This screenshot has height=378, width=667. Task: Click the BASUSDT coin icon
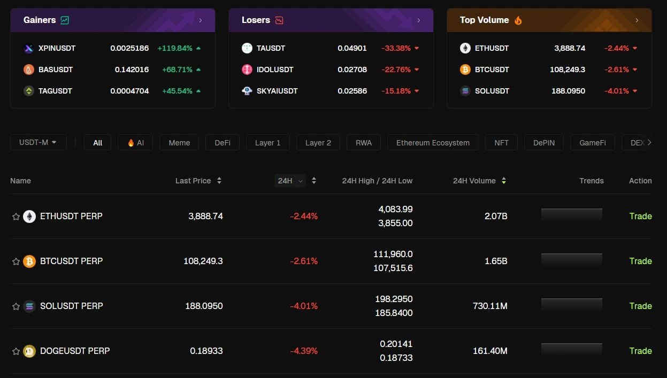[29, 70]
